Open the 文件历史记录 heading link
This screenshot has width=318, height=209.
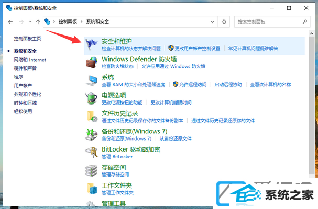pyautogui.click(x=120, y=113)
